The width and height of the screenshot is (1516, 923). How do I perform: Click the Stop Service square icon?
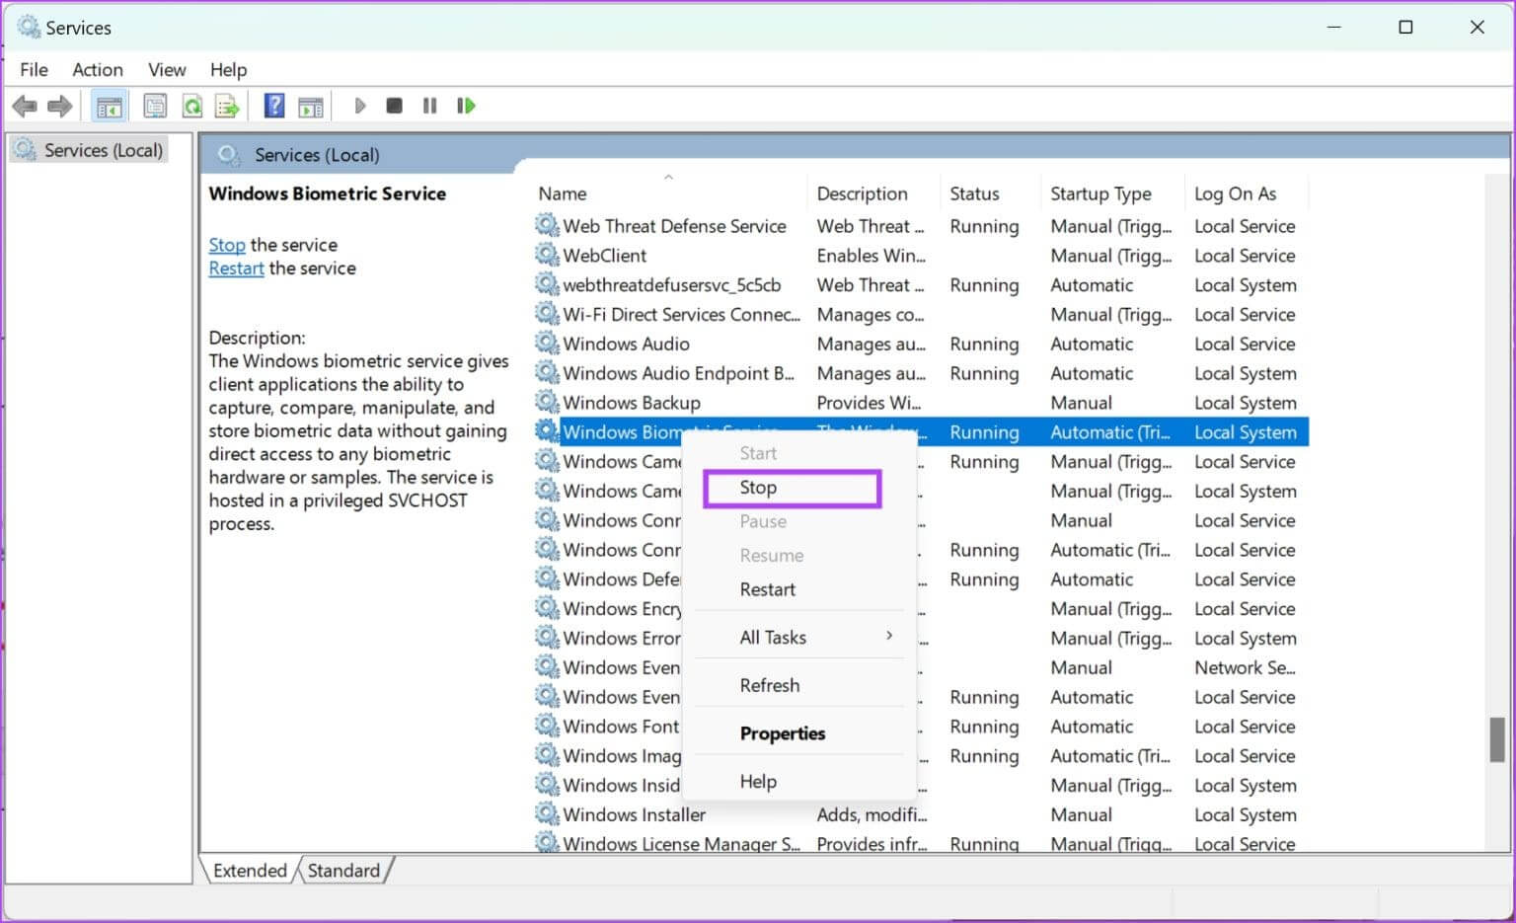(x=395, y=106)
